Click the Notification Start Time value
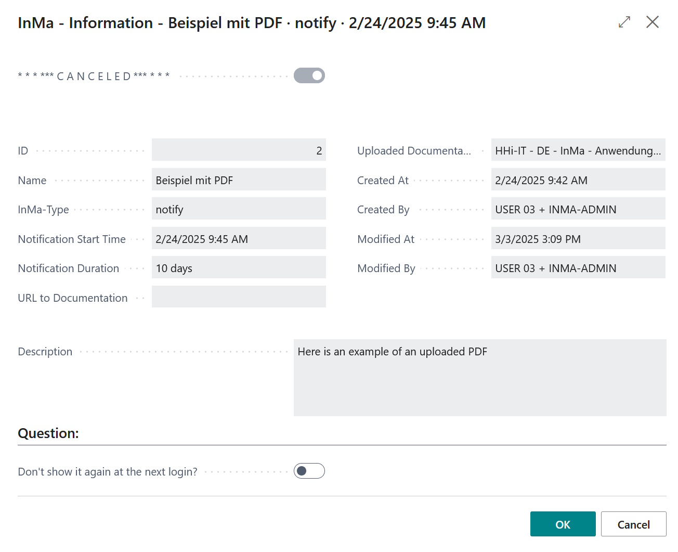 click(x=239, y=238)
